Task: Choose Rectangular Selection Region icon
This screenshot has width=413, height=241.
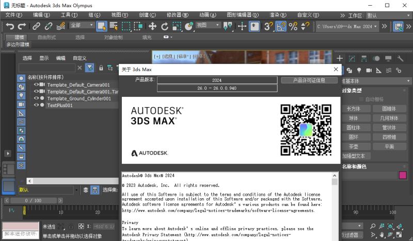Action: tap(126, 26)
